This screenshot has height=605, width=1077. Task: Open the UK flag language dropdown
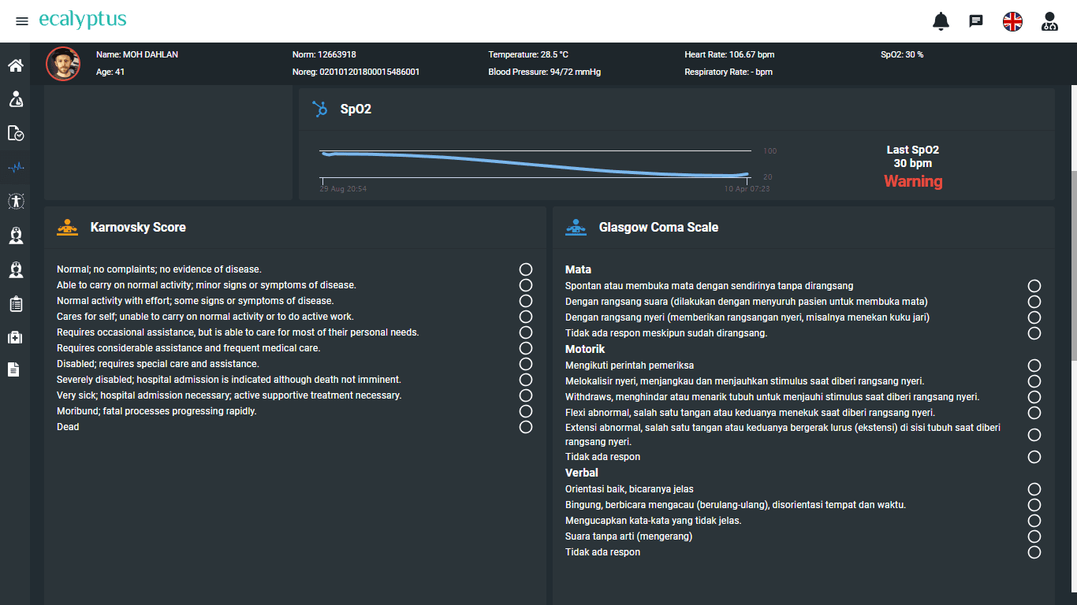1012,21
